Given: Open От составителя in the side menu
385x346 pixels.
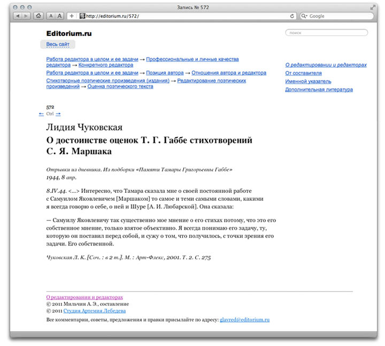Looking at the screenshot, I should point(303,73).
